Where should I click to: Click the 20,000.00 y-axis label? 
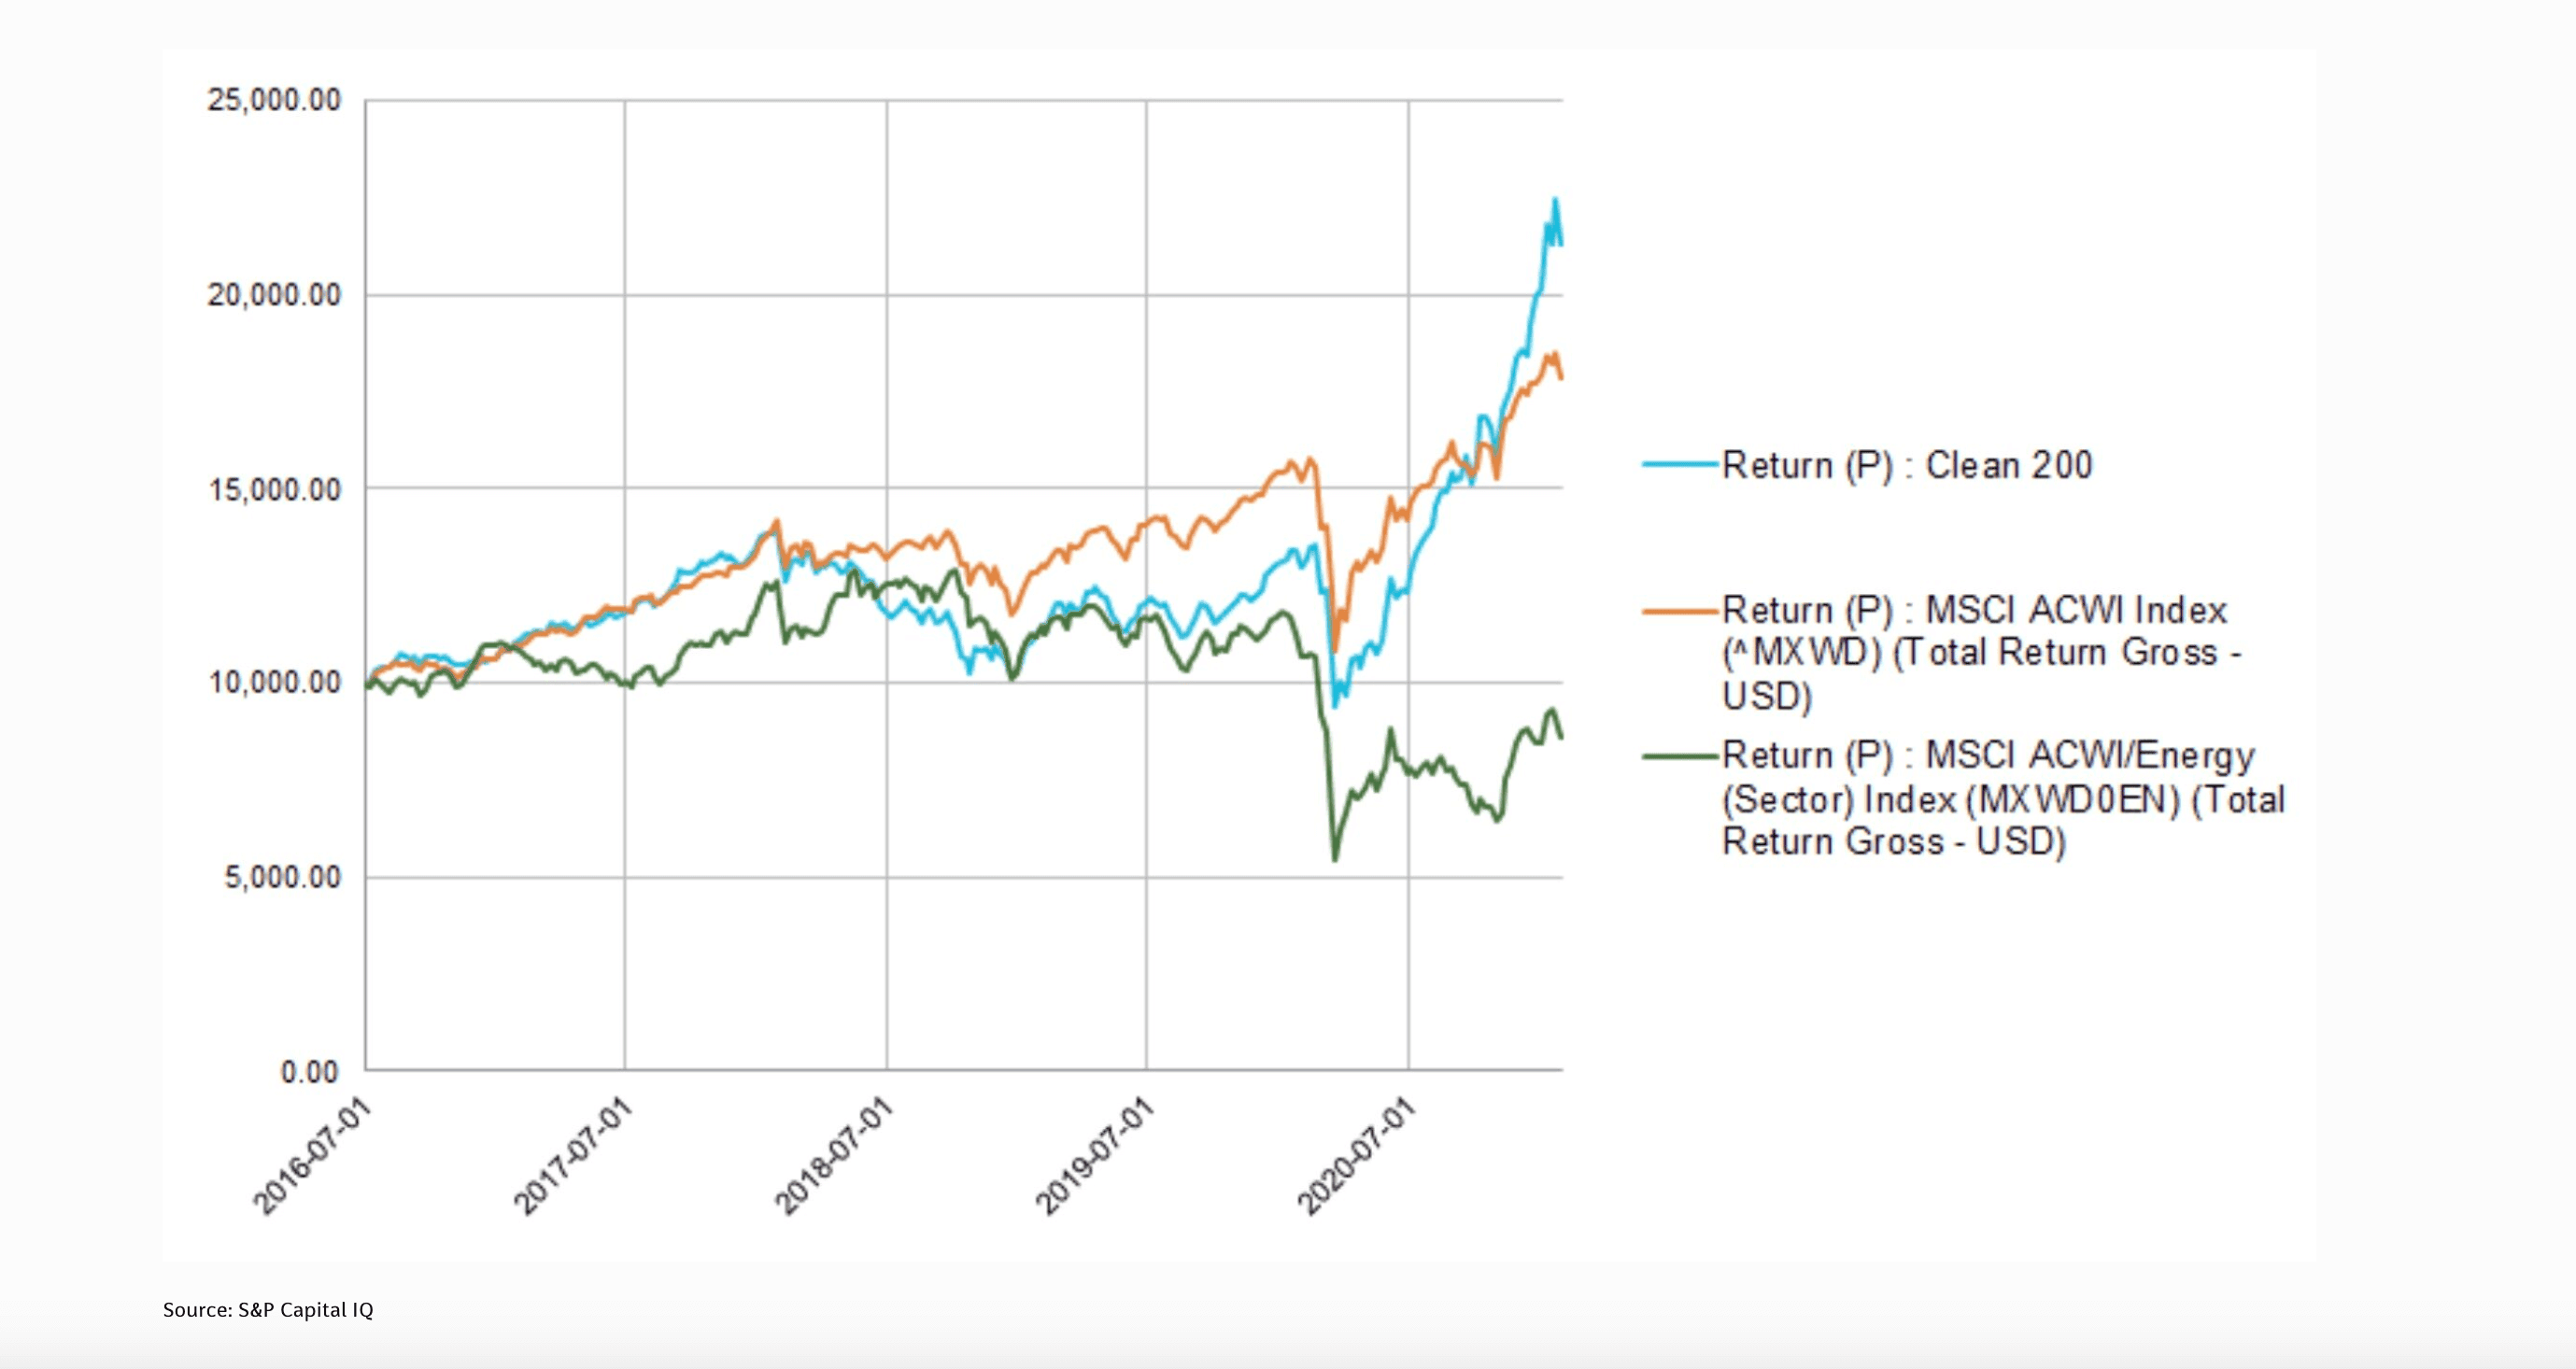pyautogui.click(x=273, y=295)
